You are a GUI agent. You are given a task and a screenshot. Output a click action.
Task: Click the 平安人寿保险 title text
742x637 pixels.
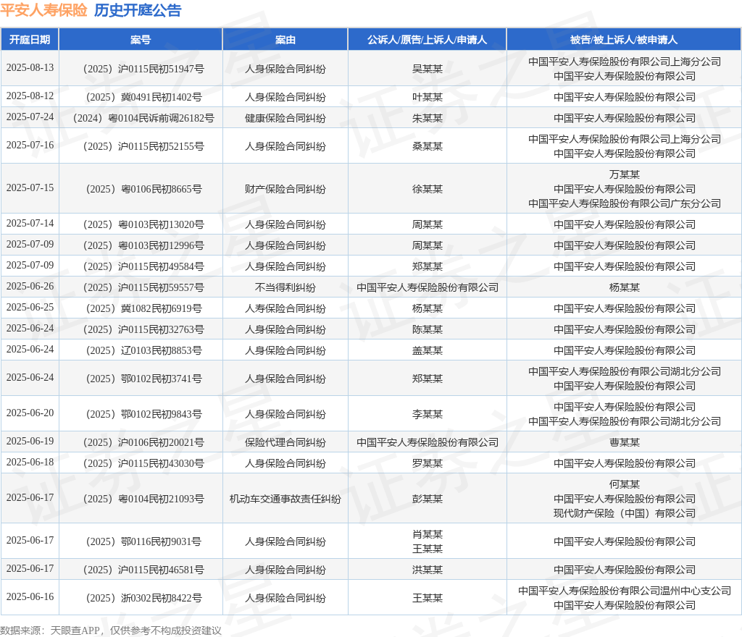pyautogui.click(x=43, y=10)
